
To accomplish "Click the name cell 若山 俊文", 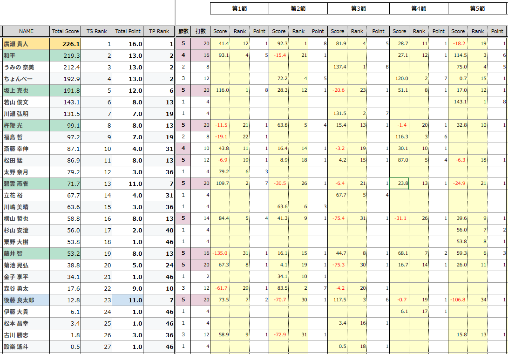I will coord(26,102).
